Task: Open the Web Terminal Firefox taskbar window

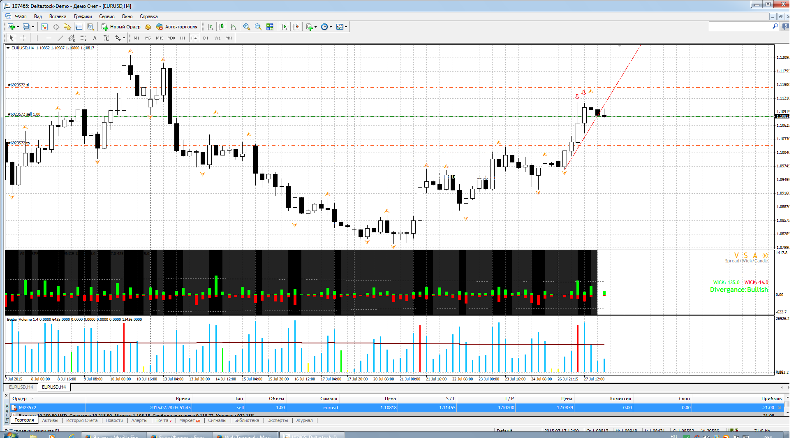Action: click(x=245, y=436)
